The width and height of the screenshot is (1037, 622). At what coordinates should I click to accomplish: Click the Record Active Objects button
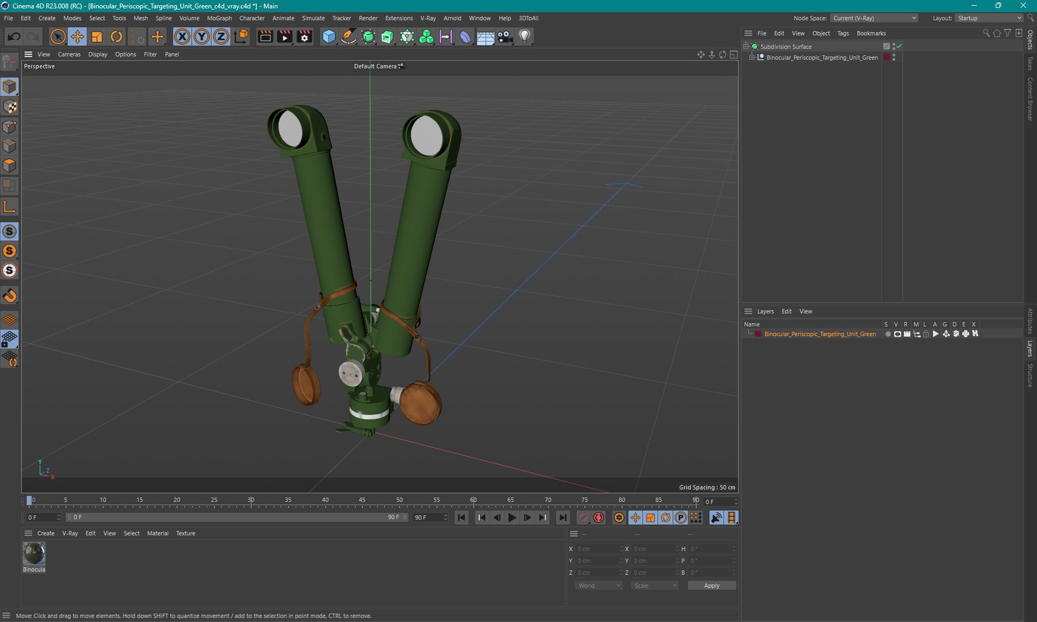pos(584,518)
